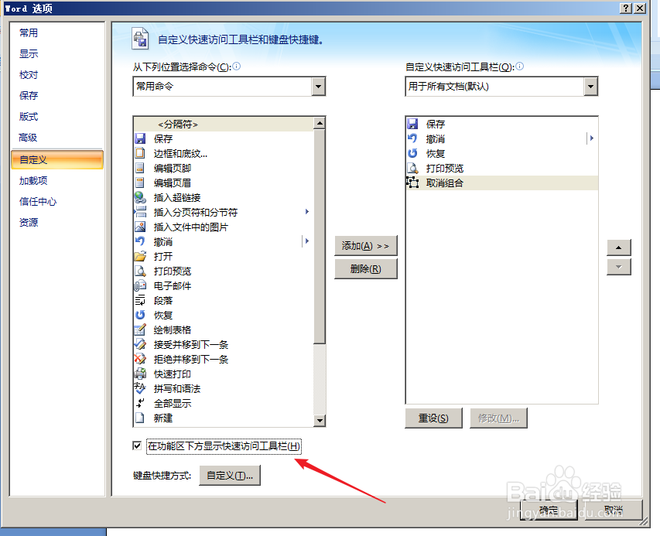Click the help question mark in the title bar
This screenshot has height=536, width=660.
point(626,8)
